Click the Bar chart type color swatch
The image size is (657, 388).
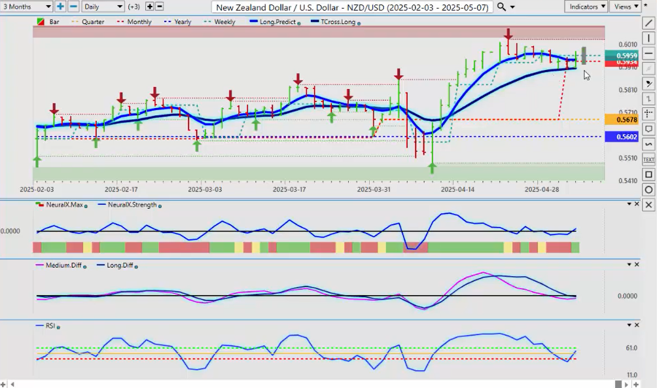pyautogui.click(x=41, y=22)
